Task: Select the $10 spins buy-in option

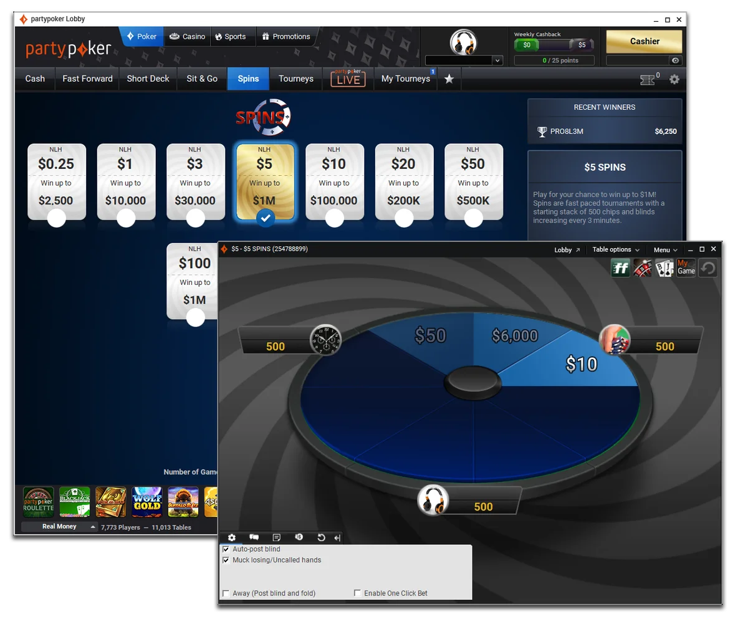Action: point(334,182)
